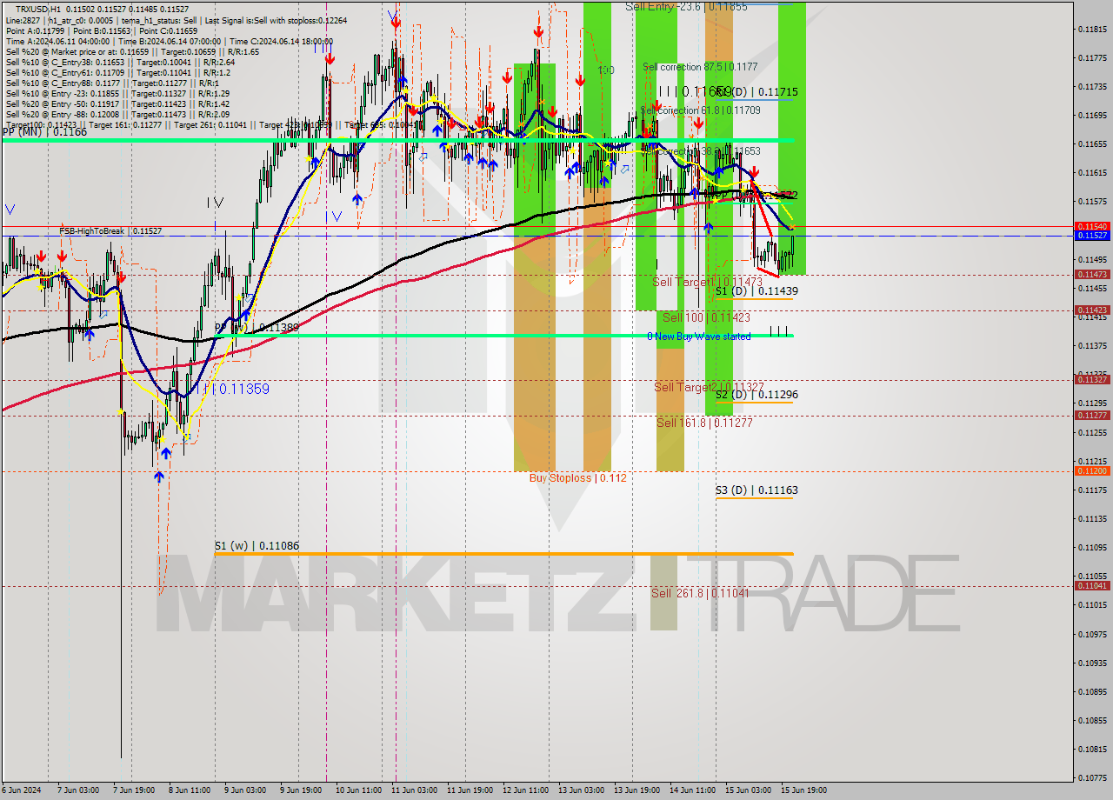Click the red 0.11540 price tag
The image size is (1113, 800).
click(1092, 226)
